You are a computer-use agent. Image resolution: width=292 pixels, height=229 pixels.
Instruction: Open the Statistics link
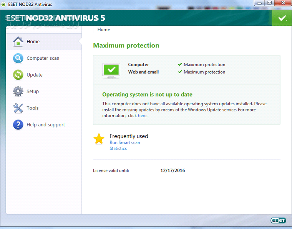click(x=118, y=149)
